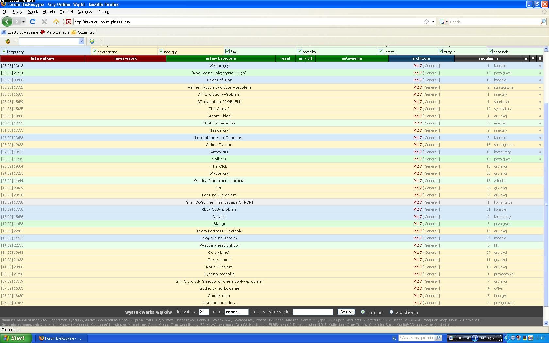Select the largest font size 'a' button
The height and width of the screenshot is (343, 549).
[540, 58]
